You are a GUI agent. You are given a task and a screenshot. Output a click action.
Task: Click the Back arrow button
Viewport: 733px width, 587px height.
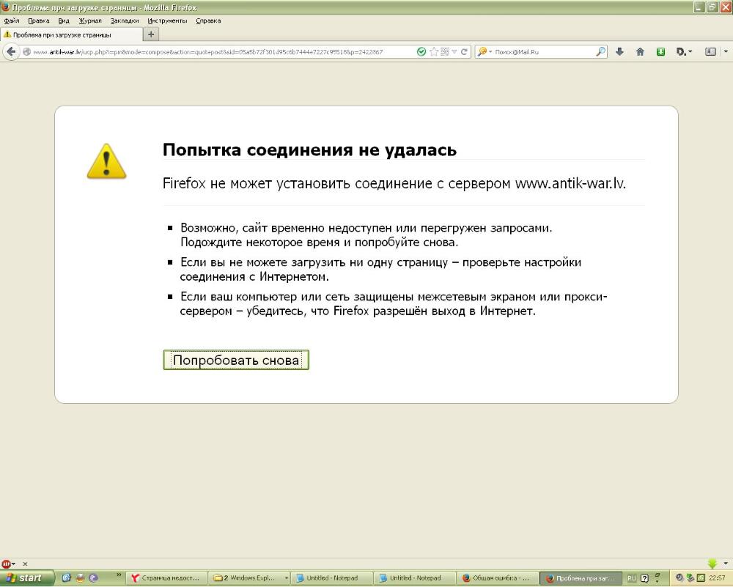tap(11, 52)
